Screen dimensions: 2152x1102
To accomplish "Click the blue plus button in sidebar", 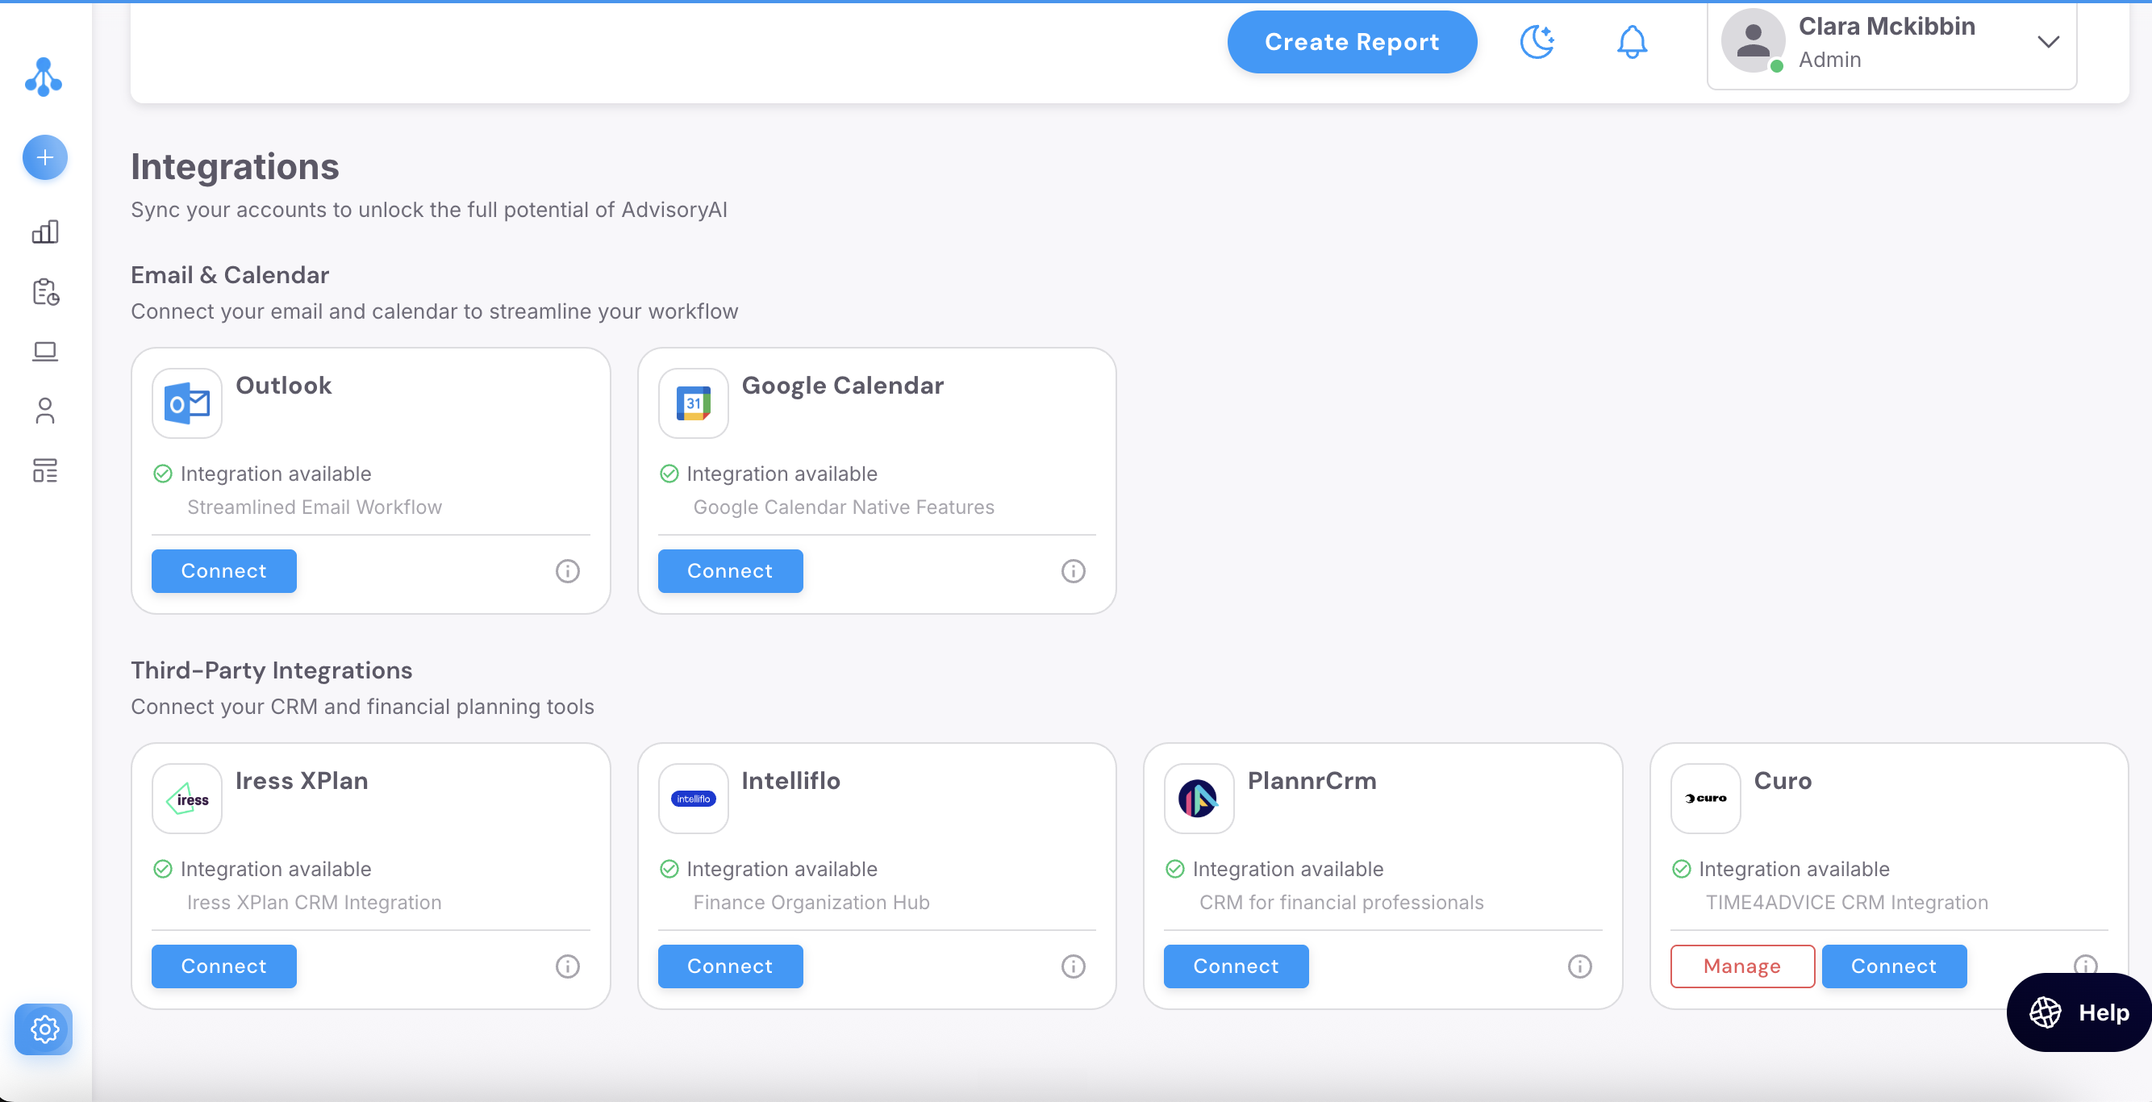I will click(x=45, y=157).
